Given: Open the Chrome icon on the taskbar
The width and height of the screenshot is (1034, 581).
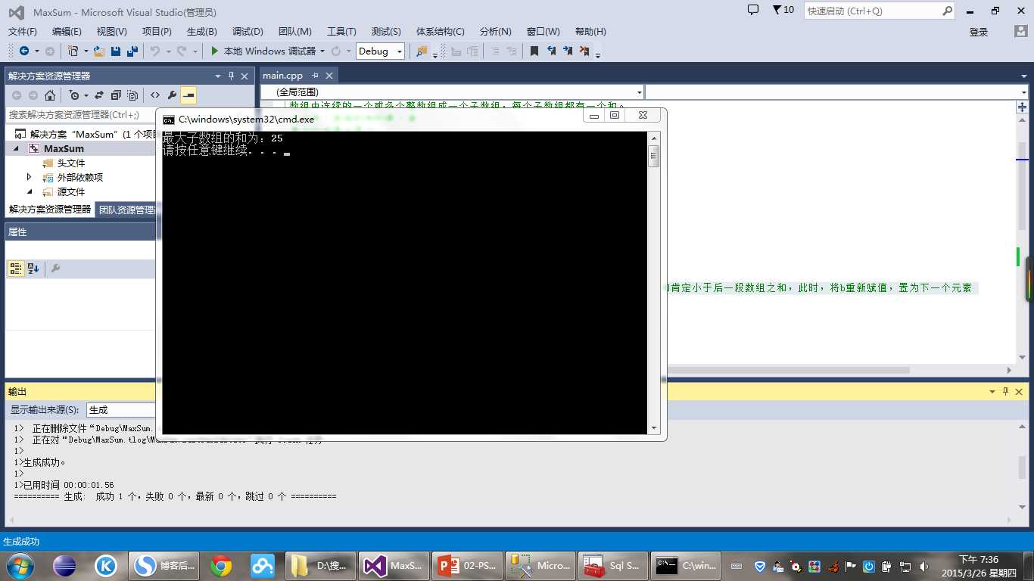Looking at the screenshot, I should click(221, 566).
